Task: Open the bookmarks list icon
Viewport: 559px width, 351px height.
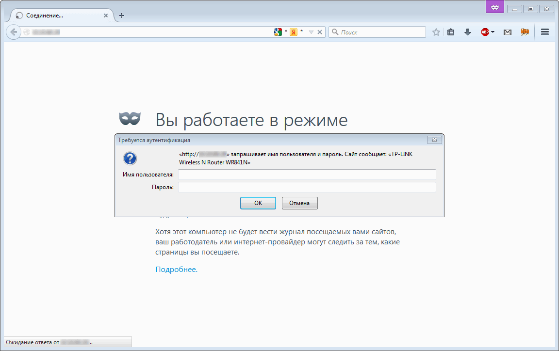Action: [x=451, y=32]
